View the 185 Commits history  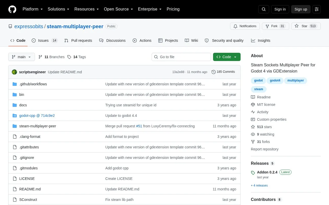coord(223,72)
